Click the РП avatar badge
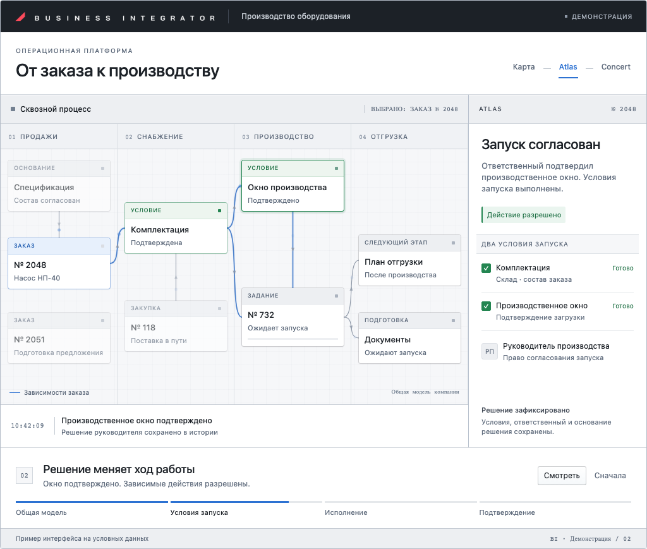 click(x=490, y=351)
